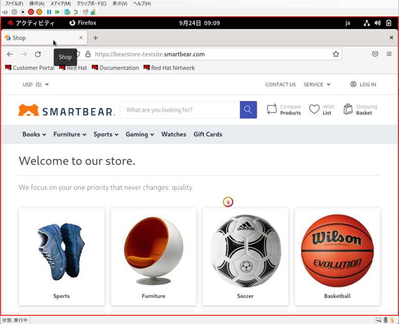The width and height of the screenshot is (399, 324).
Task: Pause the virtual machine
Action: pos(49,12)
